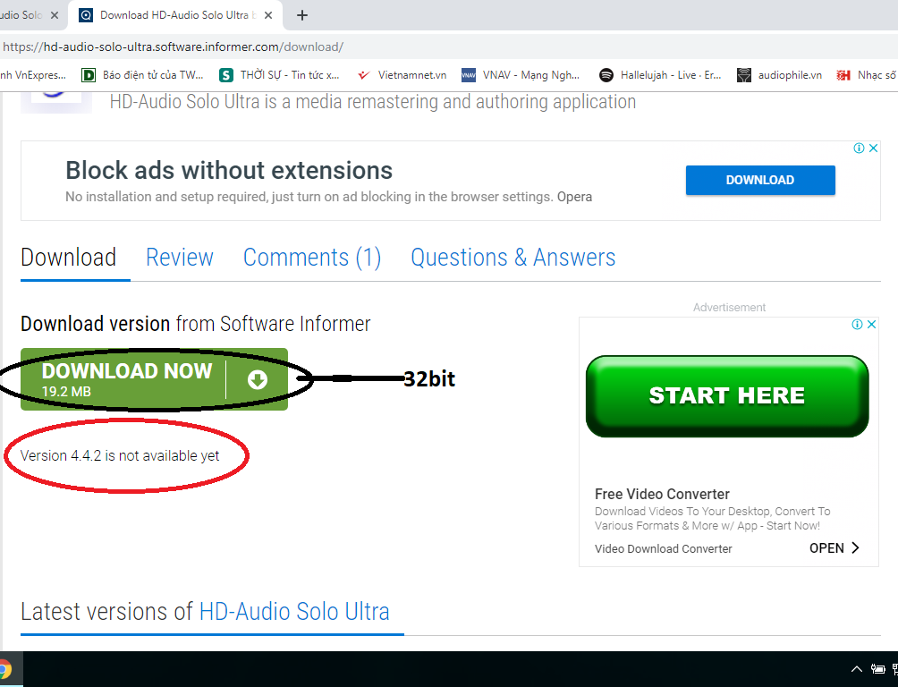
Task: Open ad info icon on Opera banner
Action: [859, 148]
